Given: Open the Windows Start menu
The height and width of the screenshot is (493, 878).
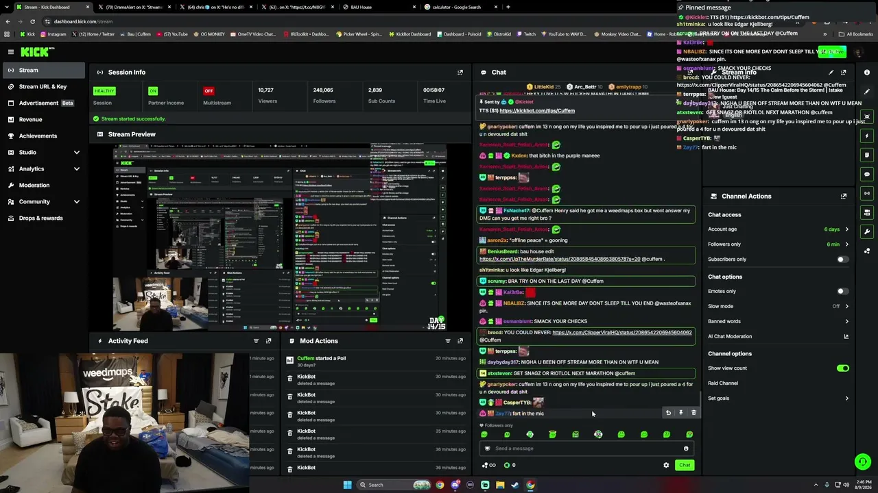Looking at the screenshot, I should click(x=347, y=485).
